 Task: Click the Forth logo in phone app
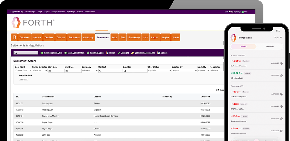233,38
